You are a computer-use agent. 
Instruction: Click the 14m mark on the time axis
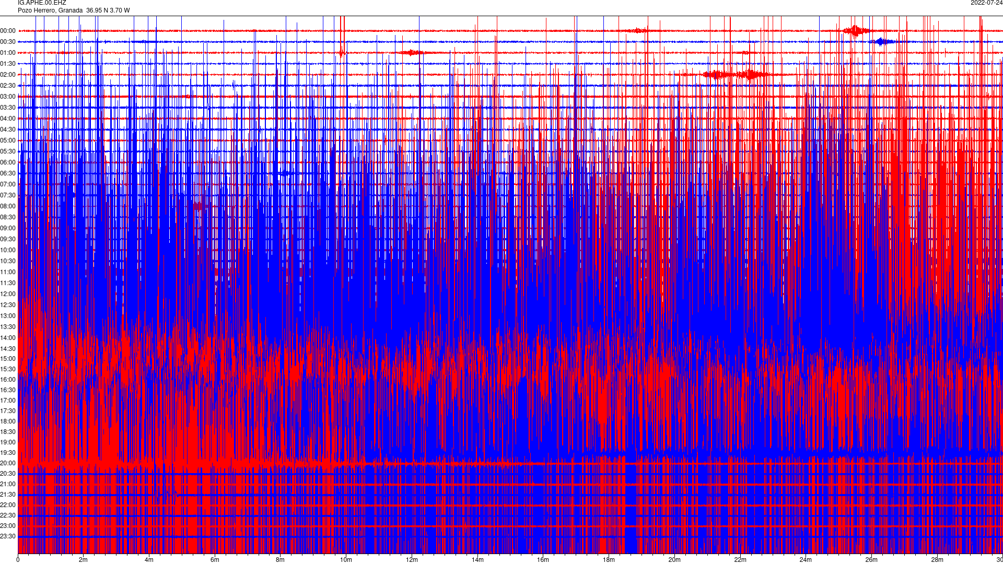[477, 560]
